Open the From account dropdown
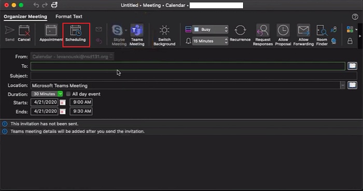Image resolution: width=363 pixels, height=191 pixels. point(72,56)
